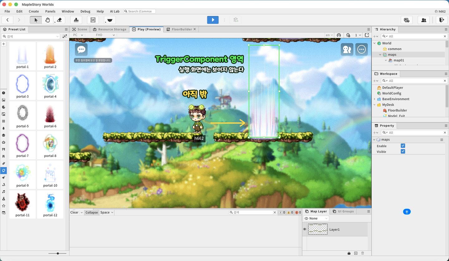
Task: Delete layer with trash icon
Action: click(362, 253)
